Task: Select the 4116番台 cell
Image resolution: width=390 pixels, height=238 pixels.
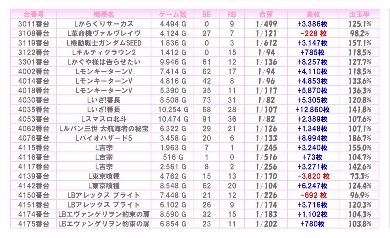Action: point(34,157)
